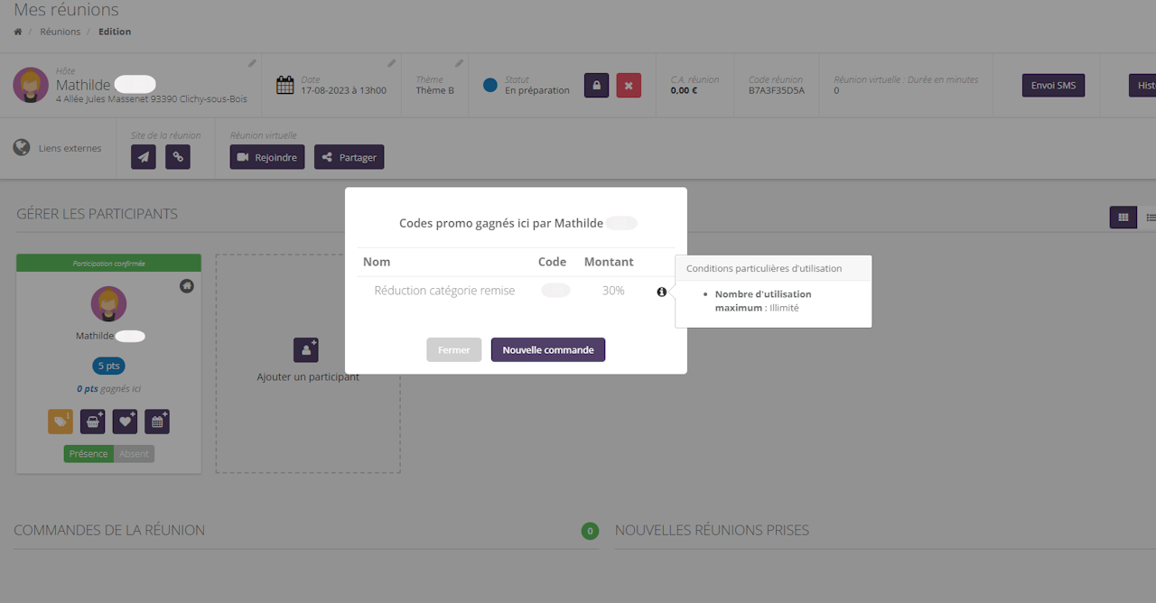Image resolution: width=1156 pixels, height=603 pixels.
Task: Mark Mathilde as Absent
Action: tap(134, 454)
